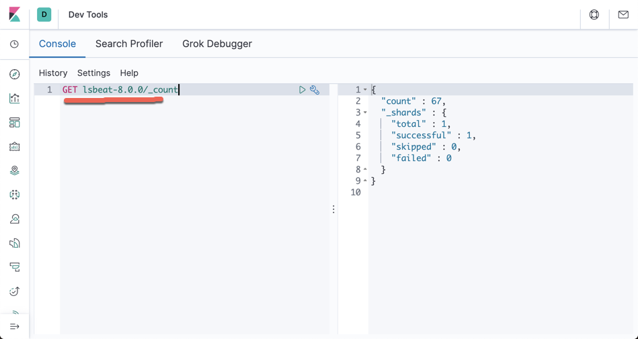
Task: Open the Metrics icon in sidebar
Action: click(x=14, y=219)
